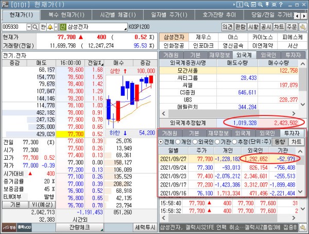This screenshot has width=309, height=234.
Task: Select the 카이노스 recent stock cell
Action: (x=263, y=37)
